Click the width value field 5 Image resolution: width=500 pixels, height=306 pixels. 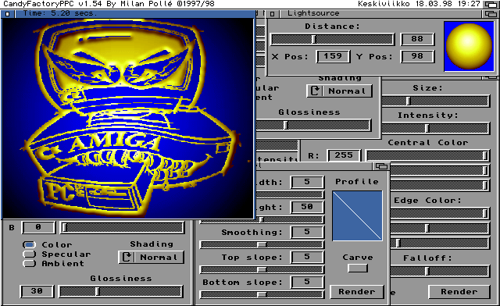[307, 182]
